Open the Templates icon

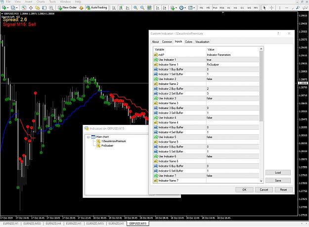coord(190,8)
